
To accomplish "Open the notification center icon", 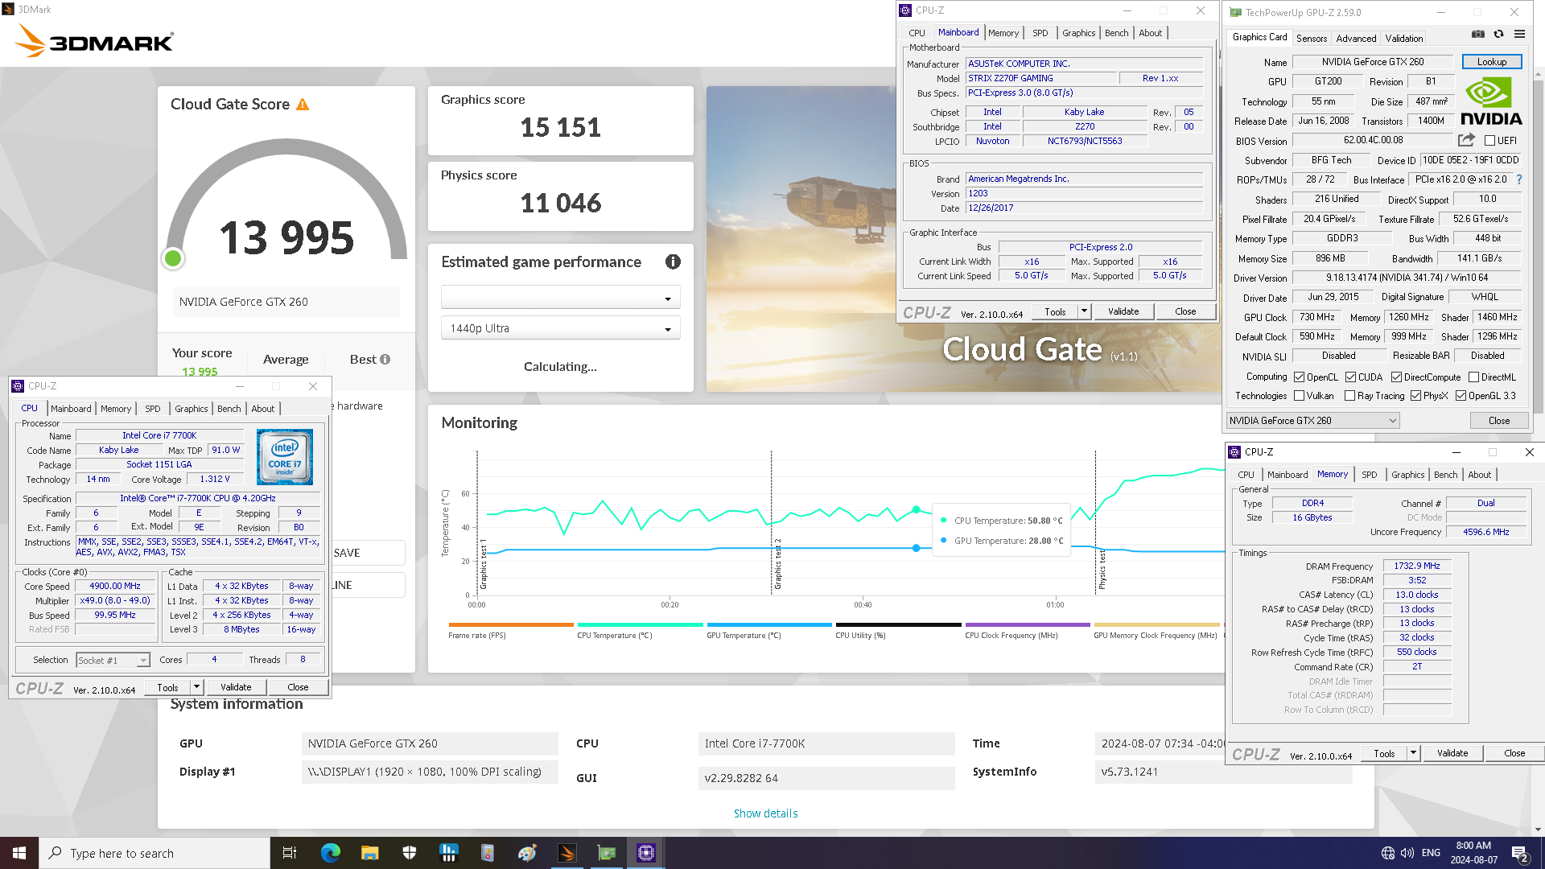I will click(1520, 853).
